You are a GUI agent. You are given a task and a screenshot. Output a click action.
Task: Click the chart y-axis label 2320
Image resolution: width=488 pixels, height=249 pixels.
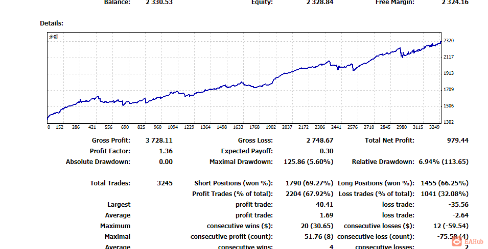pyautogui.click(x=449, y=41)
